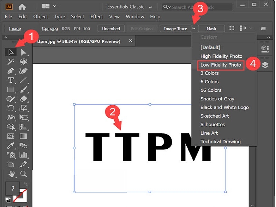Viewport: 276px width, 207px height.
Task: Open the panel options list icon
Action: tap(263, 28)
